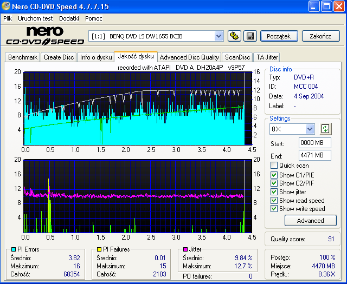Click the save floppy disk icon
347x284 pixels.
tap(250, 36)
